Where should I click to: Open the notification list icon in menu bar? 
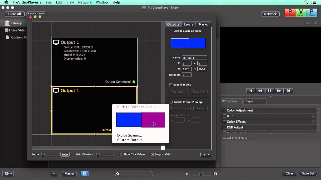coord(314,2)
